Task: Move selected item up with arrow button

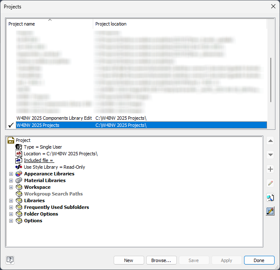Action: tap(270, 141)
